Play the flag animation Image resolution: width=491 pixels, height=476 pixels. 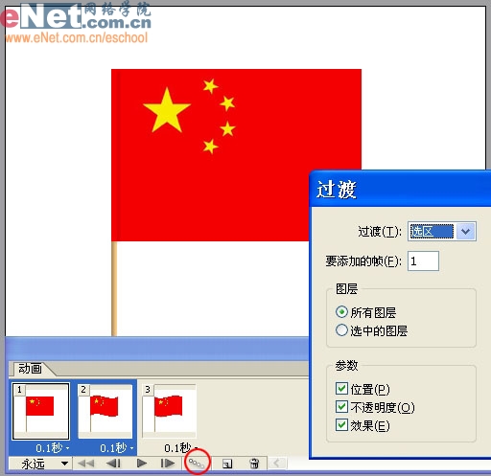pos(141,463)
